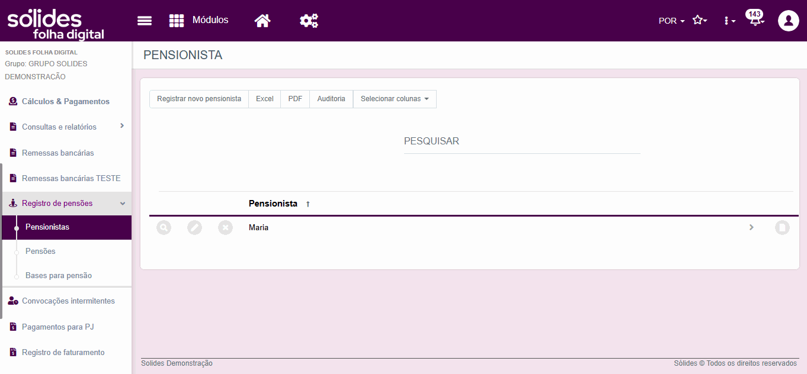Click Registro de pensões person icon
Screen dimensions: 807x374
[13, 204]
